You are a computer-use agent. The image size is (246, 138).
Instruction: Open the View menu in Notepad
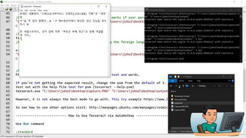(x=40, y=10)
